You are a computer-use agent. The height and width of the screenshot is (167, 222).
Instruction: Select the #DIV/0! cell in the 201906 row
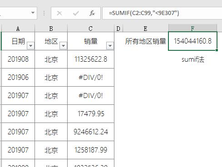pyautogui.click(x=91, y=78)
